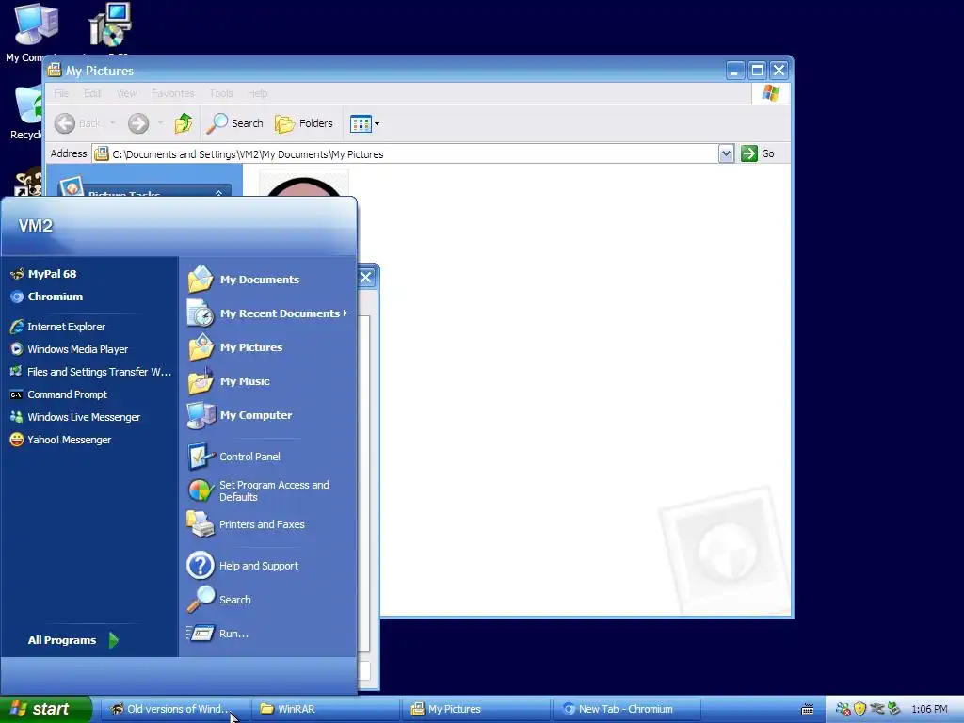
Task: Open Files and Settings Transfer Wizard
Action: point(90,372)
